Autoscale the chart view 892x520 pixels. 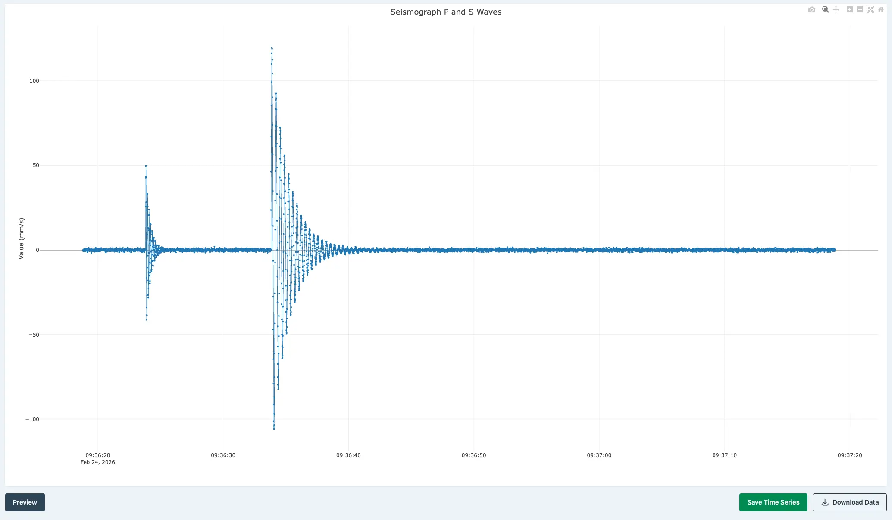[870, 9]
